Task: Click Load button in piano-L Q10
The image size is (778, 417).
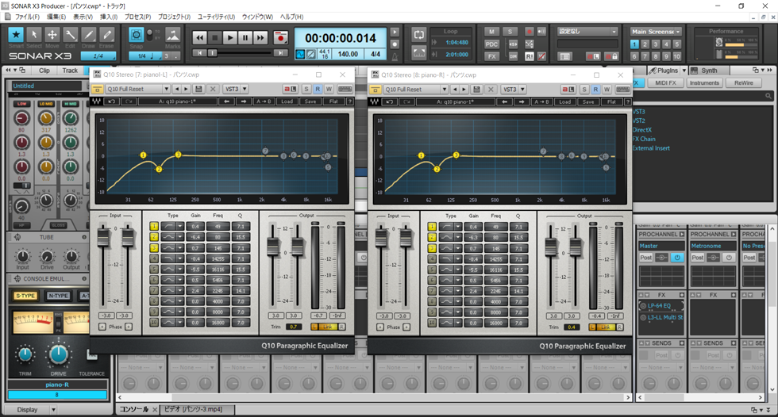Action: click(x=287, y=101)
